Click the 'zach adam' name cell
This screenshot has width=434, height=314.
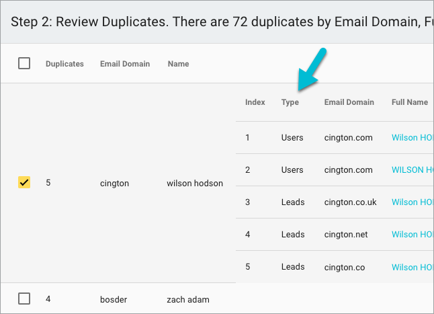click(188, 300)
